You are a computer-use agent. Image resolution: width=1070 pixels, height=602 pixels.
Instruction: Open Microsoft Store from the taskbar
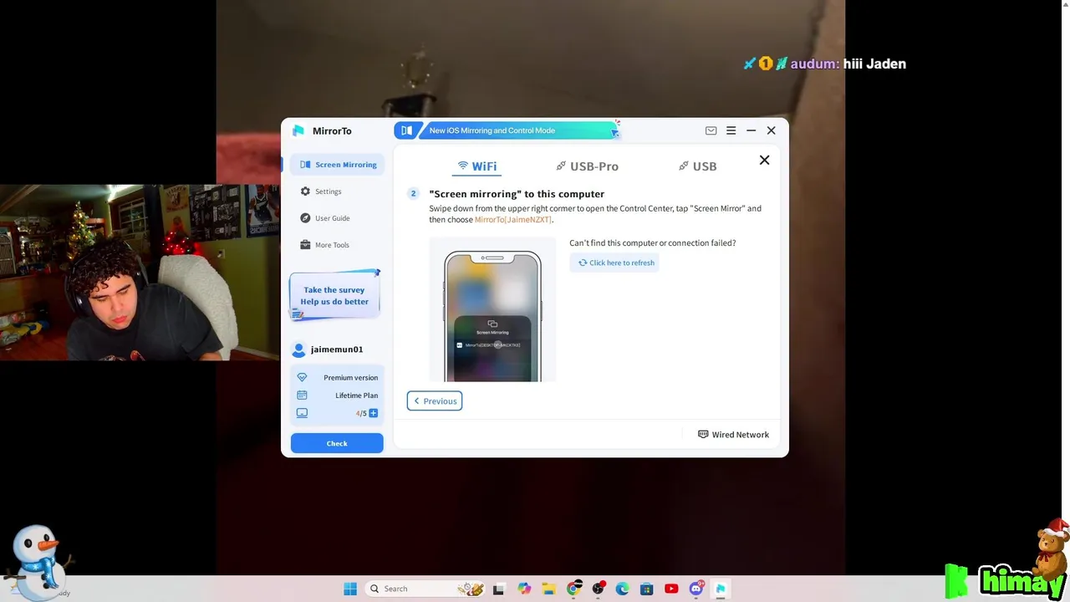click(646, 589)
